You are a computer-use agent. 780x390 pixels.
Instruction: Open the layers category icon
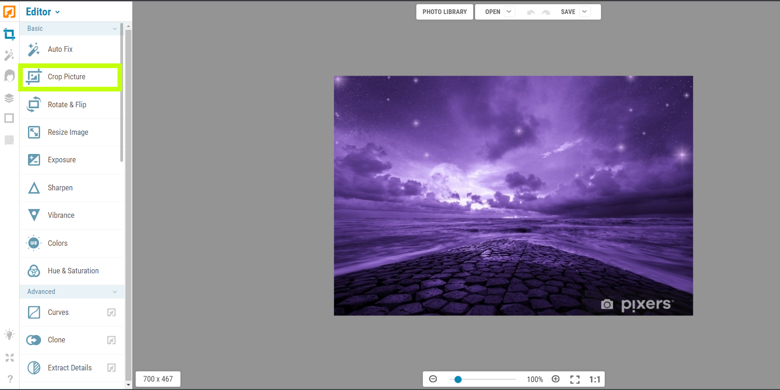[9, 98]
